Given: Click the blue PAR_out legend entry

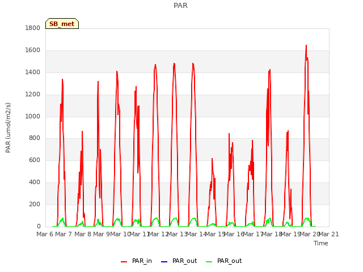Looking at the screenshot, I should tap(179, 261).
